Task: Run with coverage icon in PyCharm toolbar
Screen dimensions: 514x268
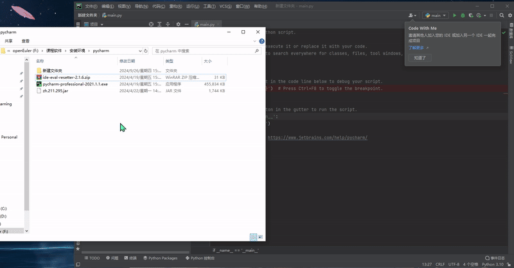Action: (471, 15)
